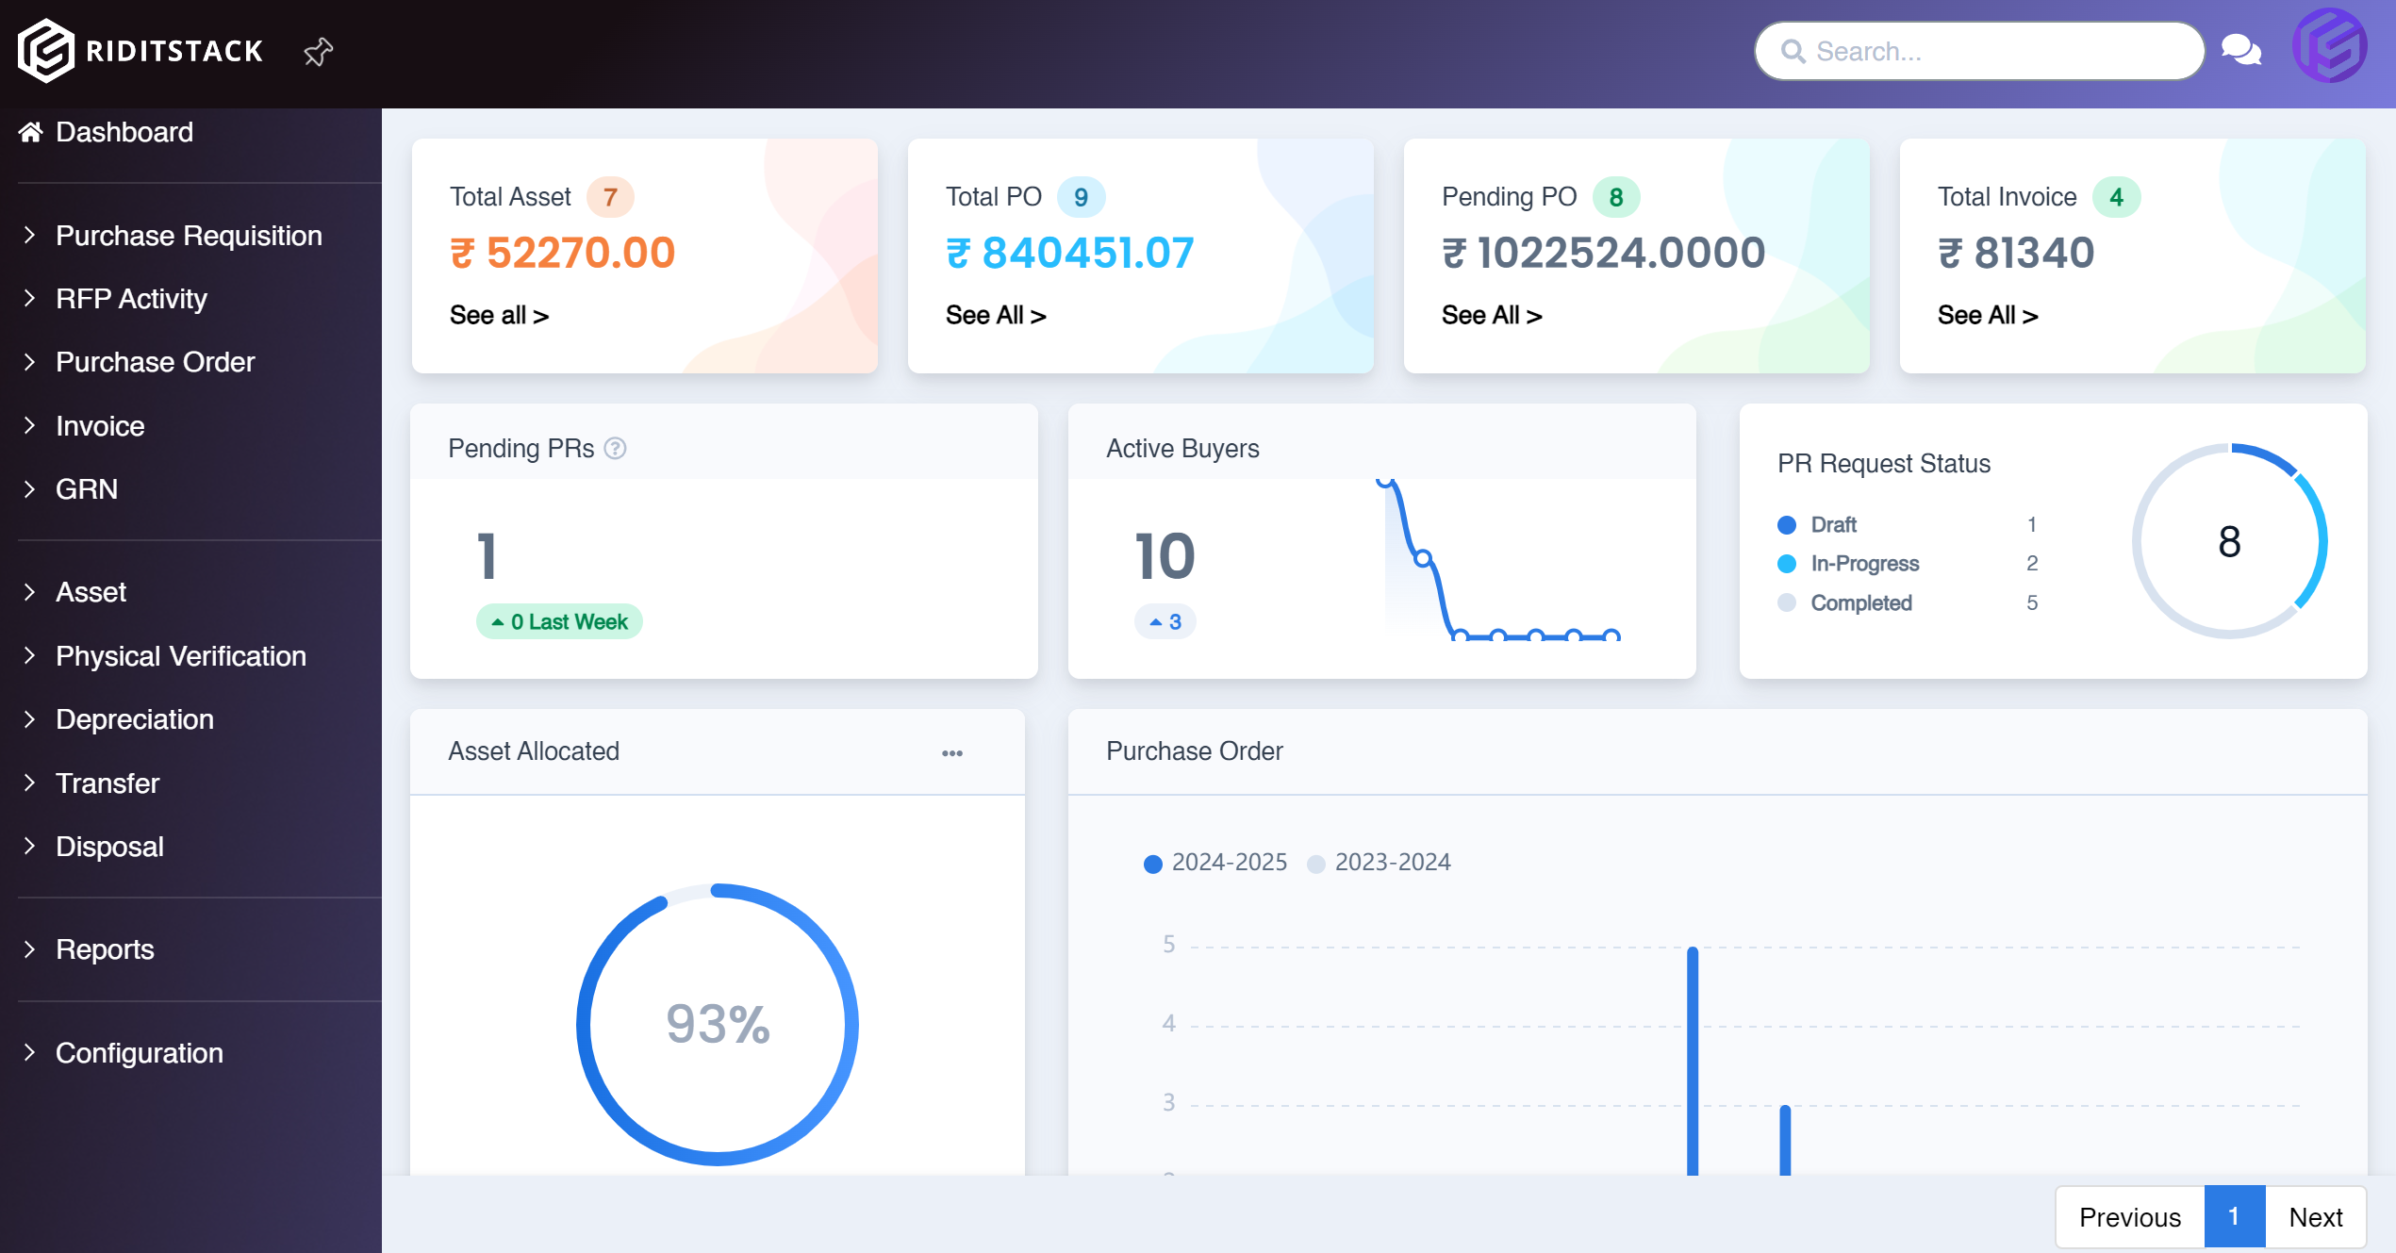The width and height of the screenshot is (2396, 1253).
Task: Open the Reports menu item
Action: [105, 949]
